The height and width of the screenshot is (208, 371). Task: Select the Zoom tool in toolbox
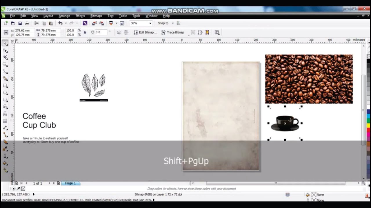point(5,64)
